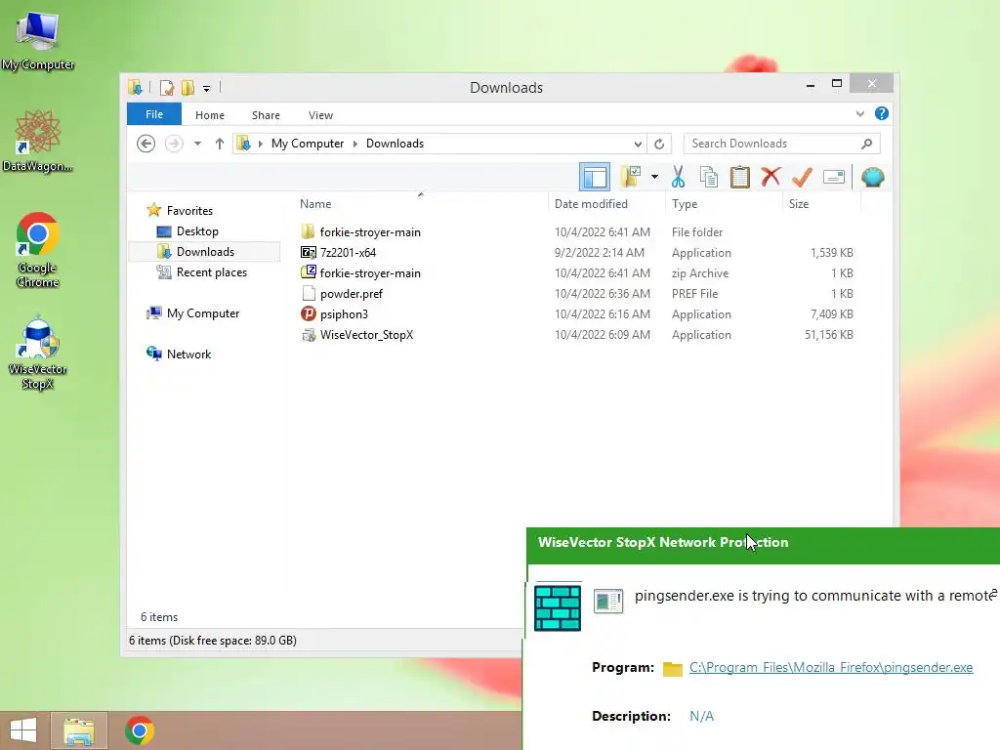Select Desktop in navigation pane

[197, 230]
